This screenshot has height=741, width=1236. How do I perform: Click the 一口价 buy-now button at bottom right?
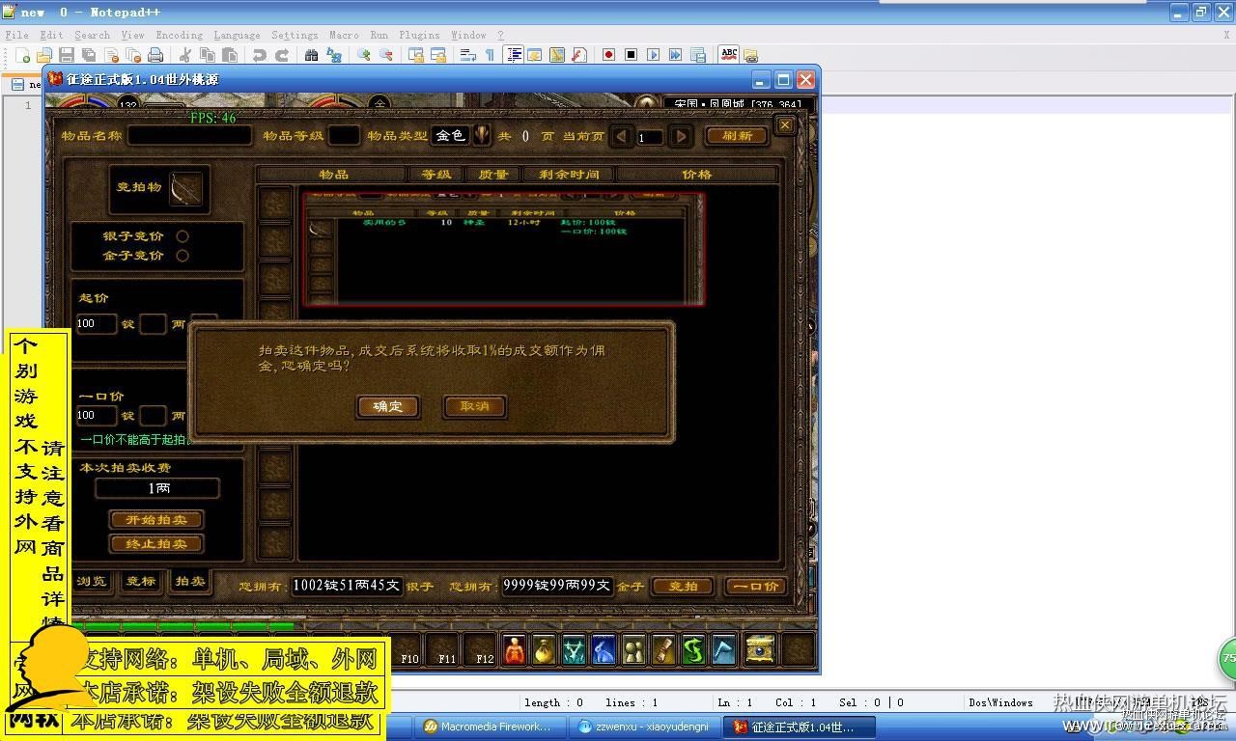(756, 586)
